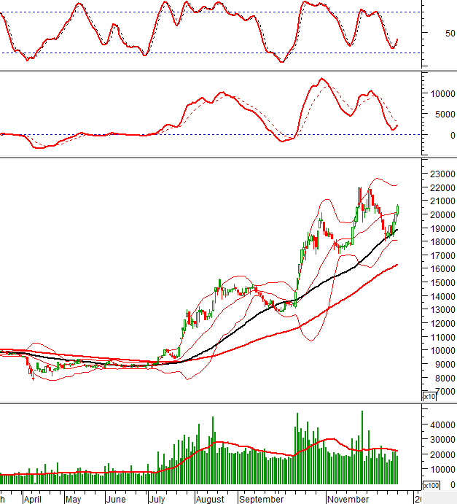Click the 40000 volume axis label
Viewport: 457px width, 504px height.
point(442,424)
